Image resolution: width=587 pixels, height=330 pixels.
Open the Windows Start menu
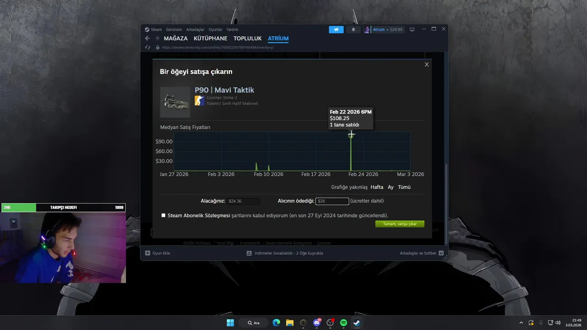pos(230,323)
